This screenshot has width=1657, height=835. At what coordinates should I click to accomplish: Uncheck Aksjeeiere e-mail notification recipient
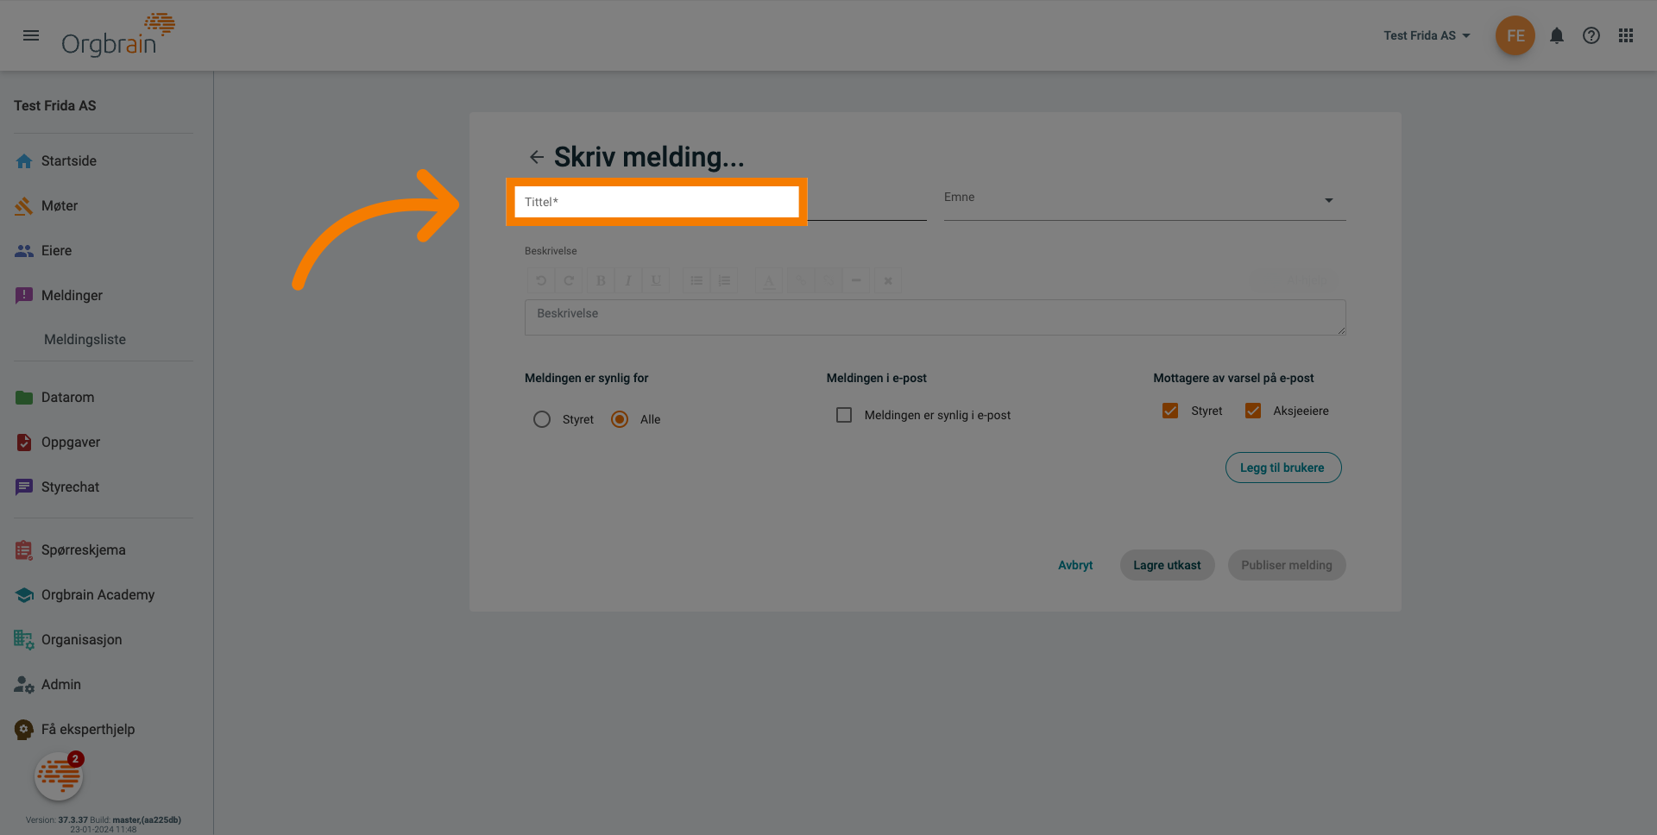[x=1253, y=411]
